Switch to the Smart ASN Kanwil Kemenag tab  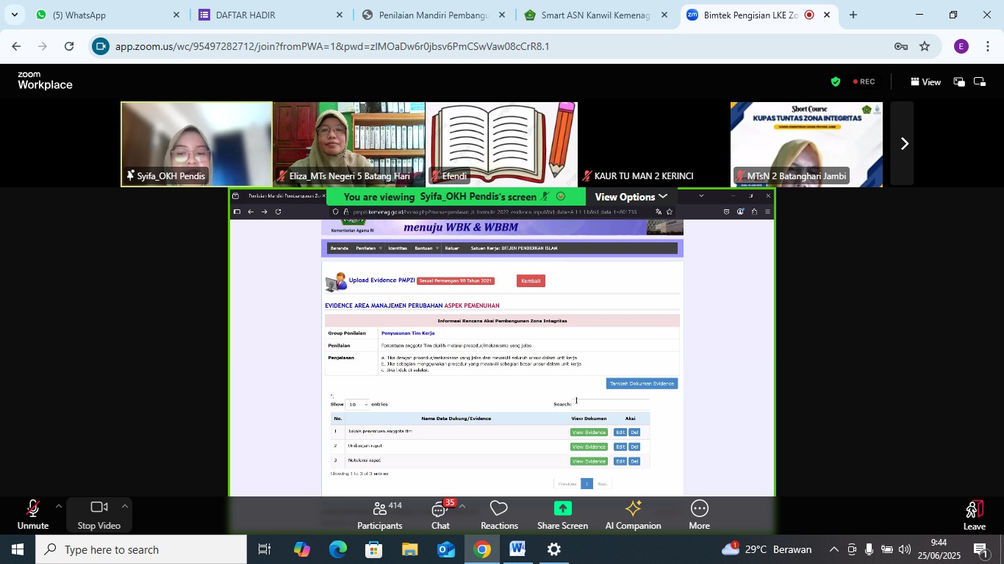coord(595,15)
